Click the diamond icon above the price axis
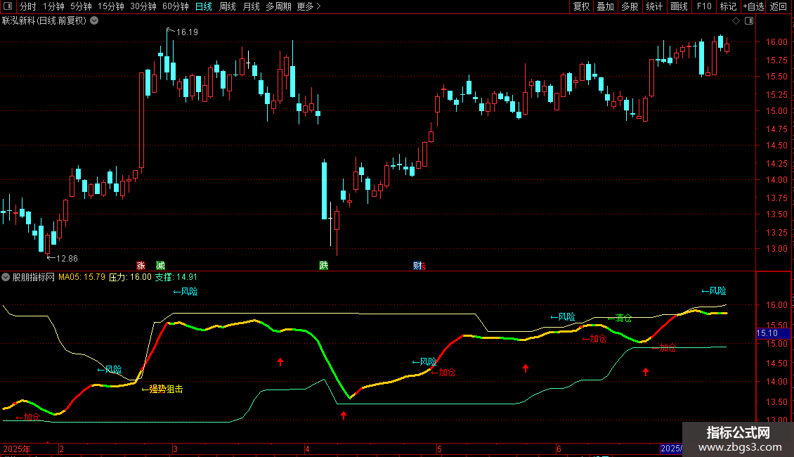 pos(736,21)
